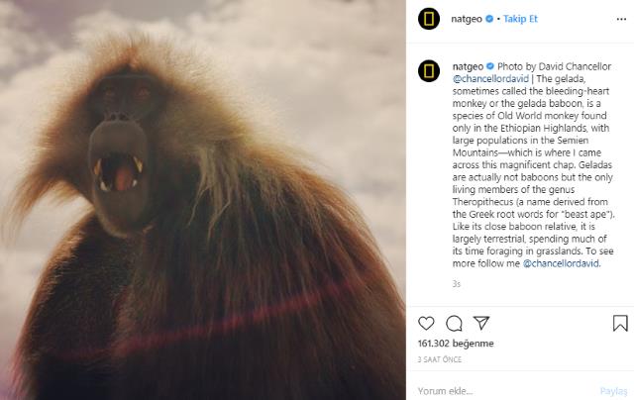
Task: Open comments via speech bubble icon
Action: coord(454,323)
